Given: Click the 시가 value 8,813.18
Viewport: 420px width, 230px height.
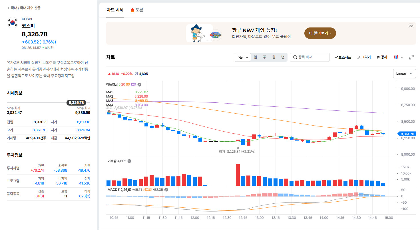Looking at the screenshot, I should coord(83,122).
